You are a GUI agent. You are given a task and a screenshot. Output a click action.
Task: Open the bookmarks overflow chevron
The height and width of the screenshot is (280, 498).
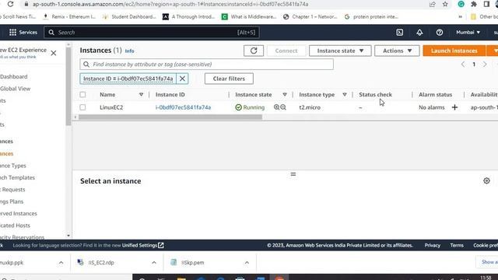tap(460, 17)
